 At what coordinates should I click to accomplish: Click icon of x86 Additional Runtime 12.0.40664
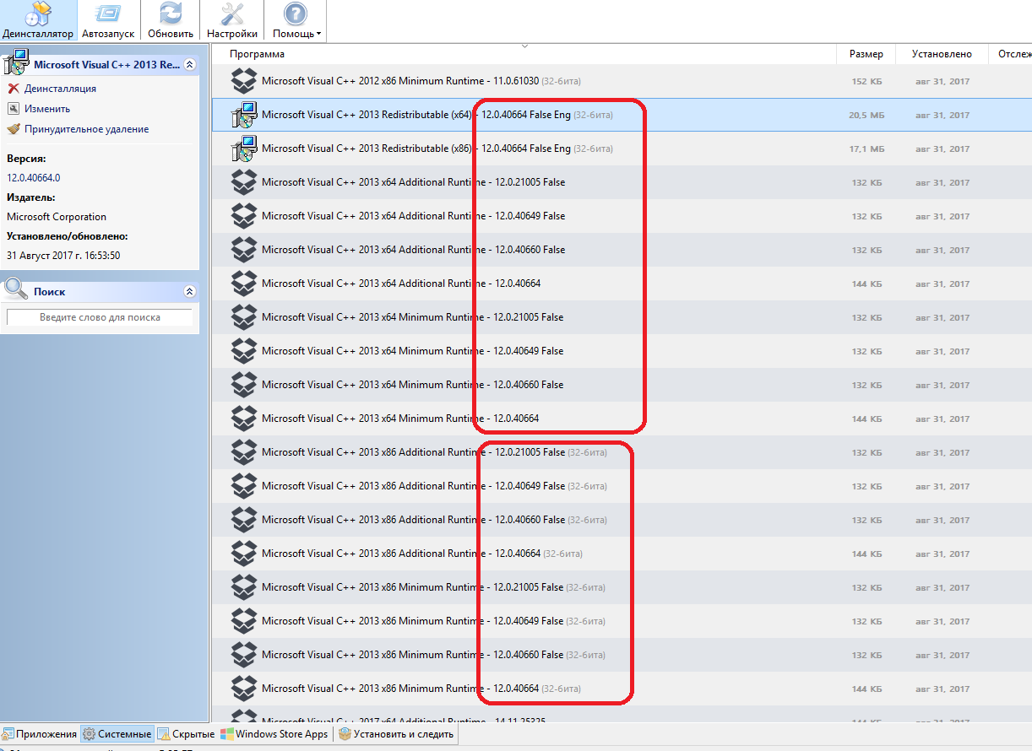click(244, 554)
